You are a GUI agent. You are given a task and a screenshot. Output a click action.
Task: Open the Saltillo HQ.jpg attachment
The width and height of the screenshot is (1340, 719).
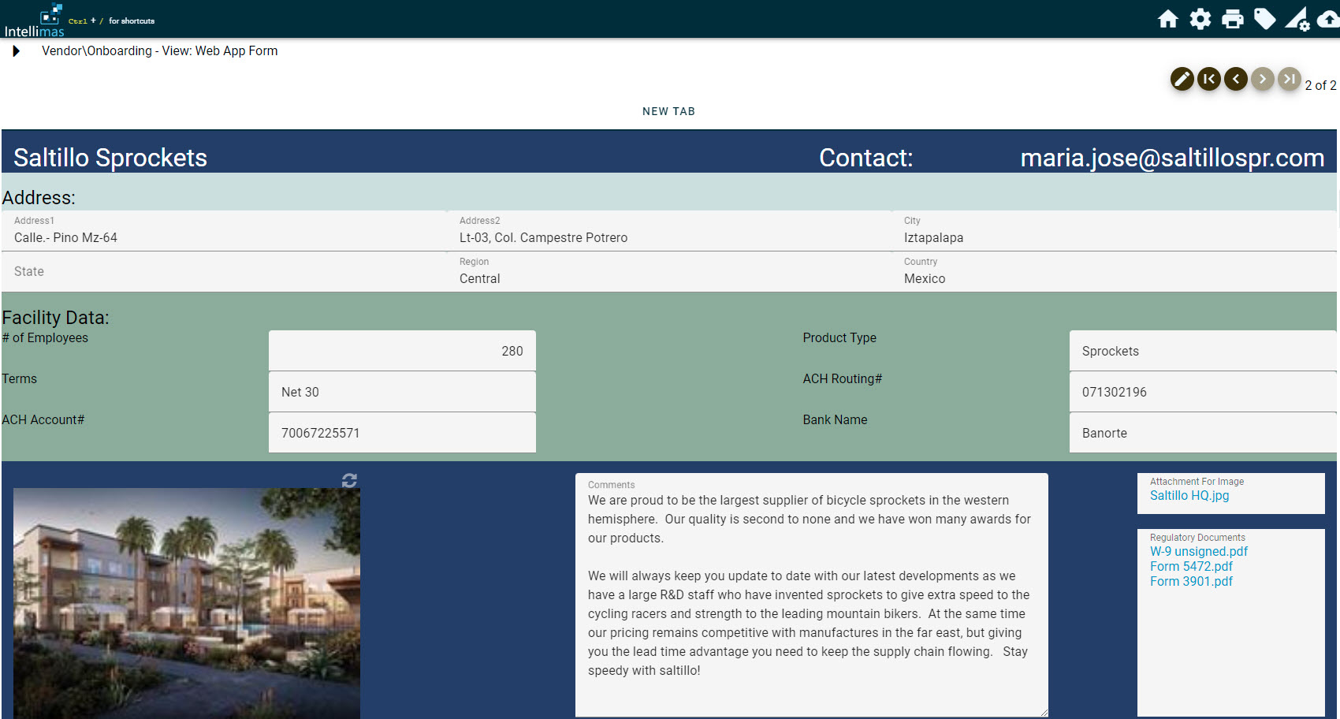click(x=1189, y=495)
